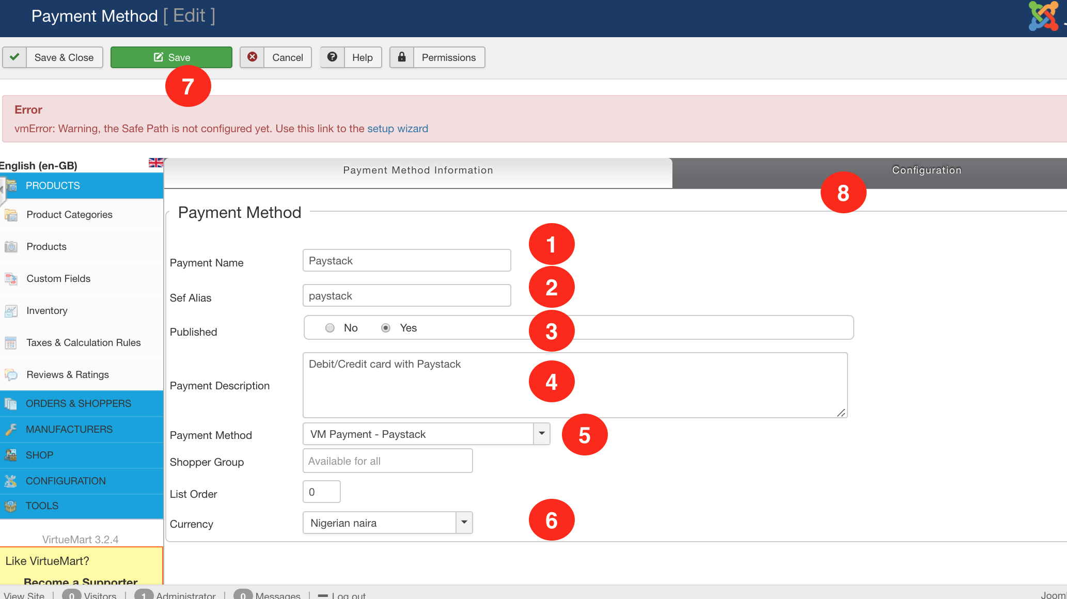Click the List Order input field
The height and width of the screenshot is (599, 1067).
(x=322, y=492)
